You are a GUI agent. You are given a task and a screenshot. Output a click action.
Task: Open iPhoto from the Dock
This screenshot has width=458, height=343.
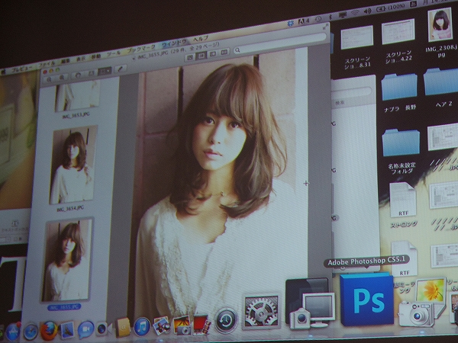182,325
